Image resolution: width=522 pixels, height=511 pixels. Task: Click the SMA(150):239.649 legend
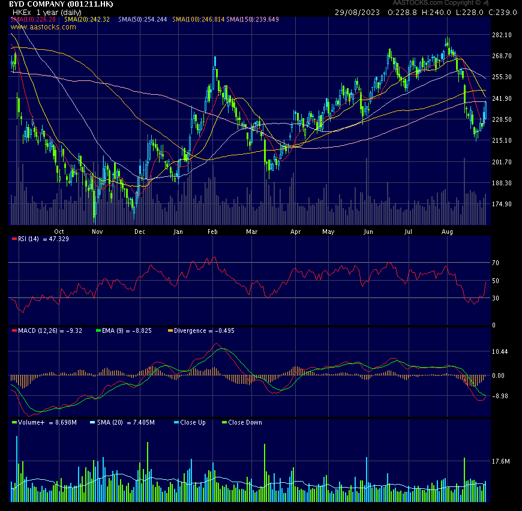[x=253, y=19]
